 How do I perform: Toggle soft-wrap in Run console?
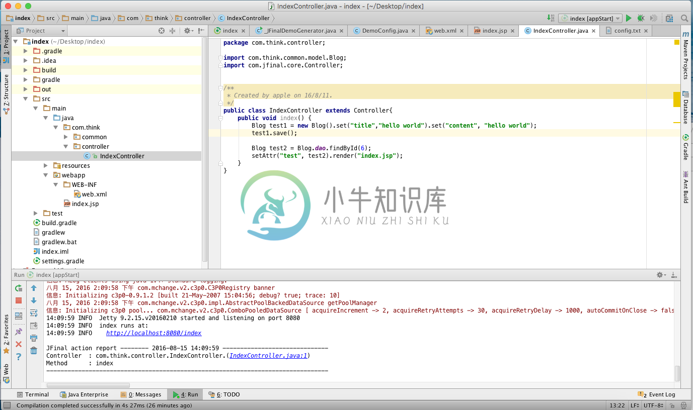(34, 313)
